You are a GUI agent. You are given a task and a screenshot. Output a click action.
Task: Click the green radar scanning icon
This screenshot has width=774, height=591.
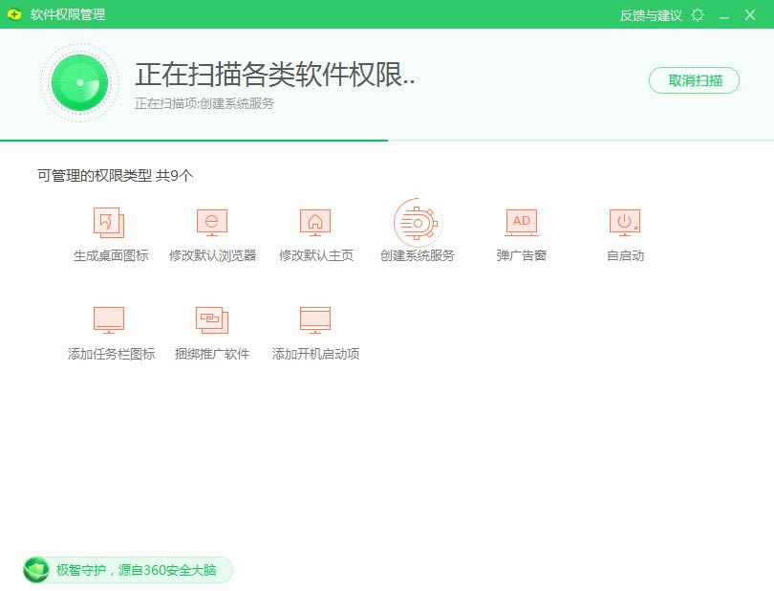click(80, 82)
